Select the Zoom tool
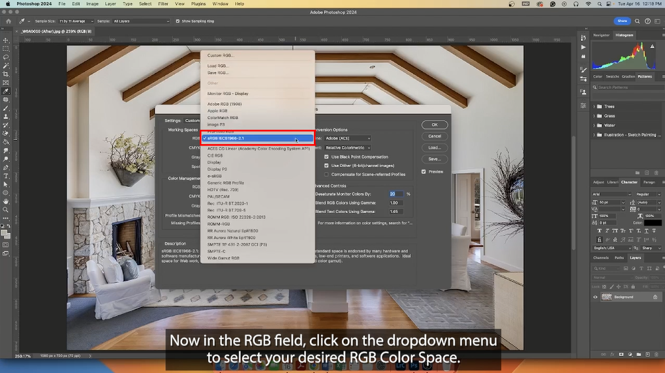The width and height of the screenshot is (665, 373). point(6,210)
